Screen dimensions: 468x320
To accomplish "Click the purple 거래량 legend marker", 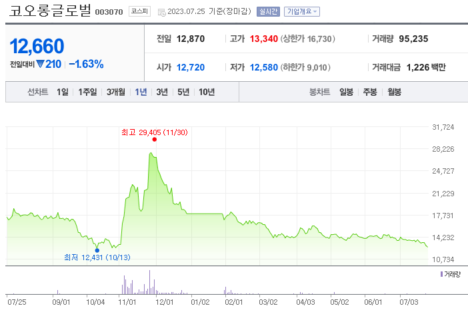I will (441, 274).
